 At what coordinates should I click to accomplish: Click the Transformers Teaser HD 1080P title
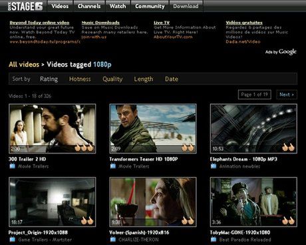[x=144, y=159]
